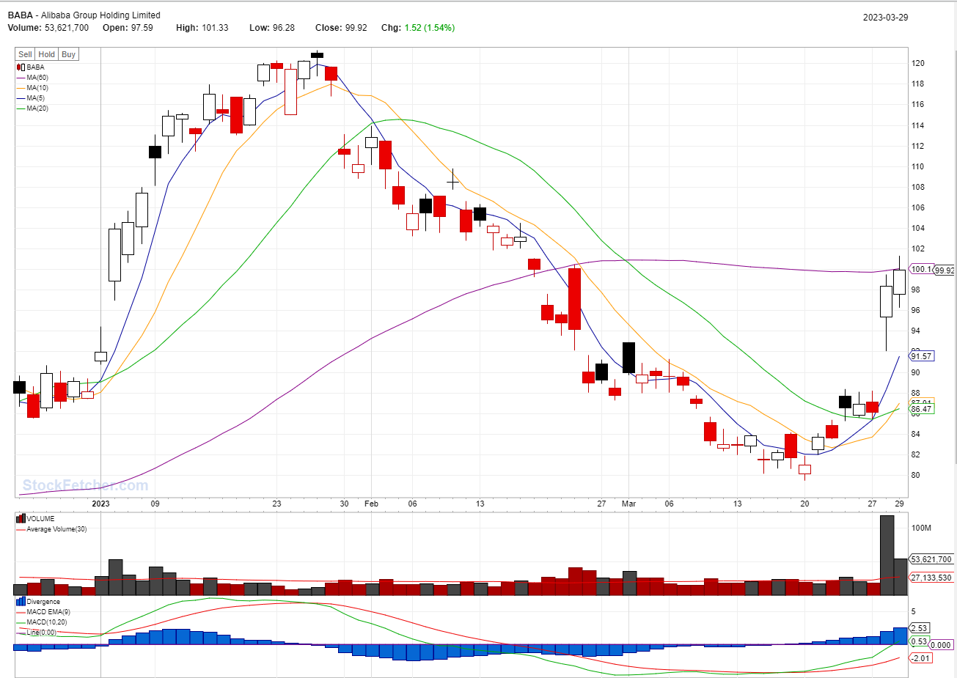Select the MA(20) legend entry
The height and width of the screenshot is (678, 957).
click(32, 108)
